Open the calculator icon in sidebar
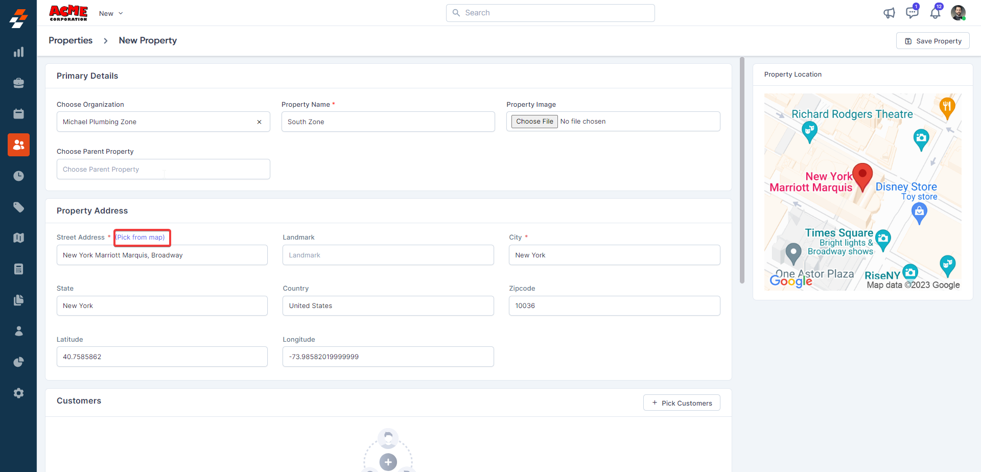981x472 pixels. (x=18, y=269)
